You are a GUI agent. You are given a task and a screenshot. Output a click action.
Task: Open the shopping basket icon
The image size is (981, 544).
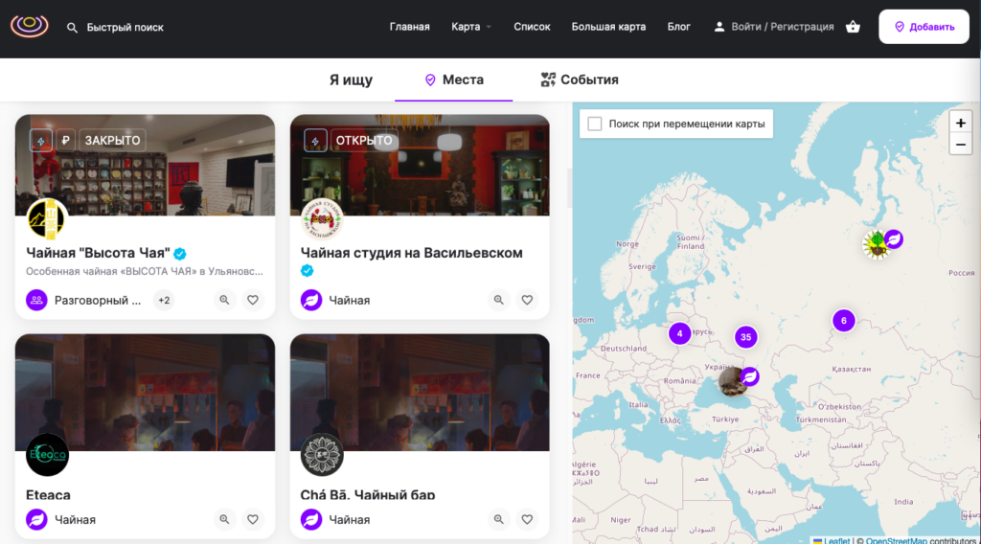853,27
